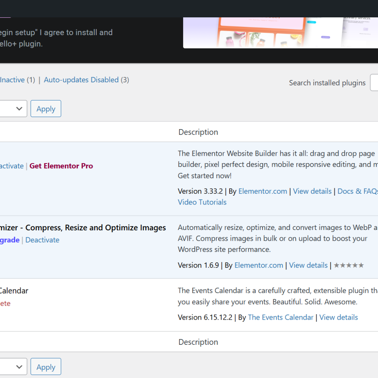378x378 pixels.
Task: Open Elementor's Video Tutorials link
Action: click(202, 202)
